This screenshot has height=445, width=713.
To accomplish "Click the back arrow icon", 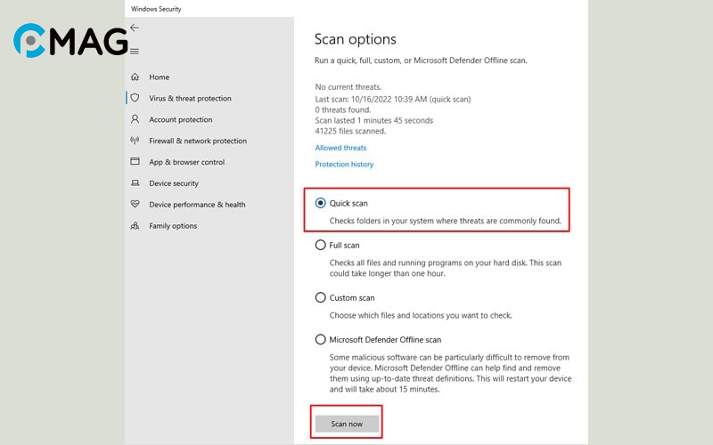I will pyautogui.click(x=135, y=28).
